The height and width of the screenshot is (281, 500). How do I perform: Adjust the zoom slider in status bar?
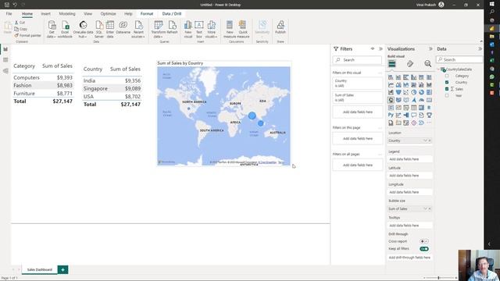point(439,278)
